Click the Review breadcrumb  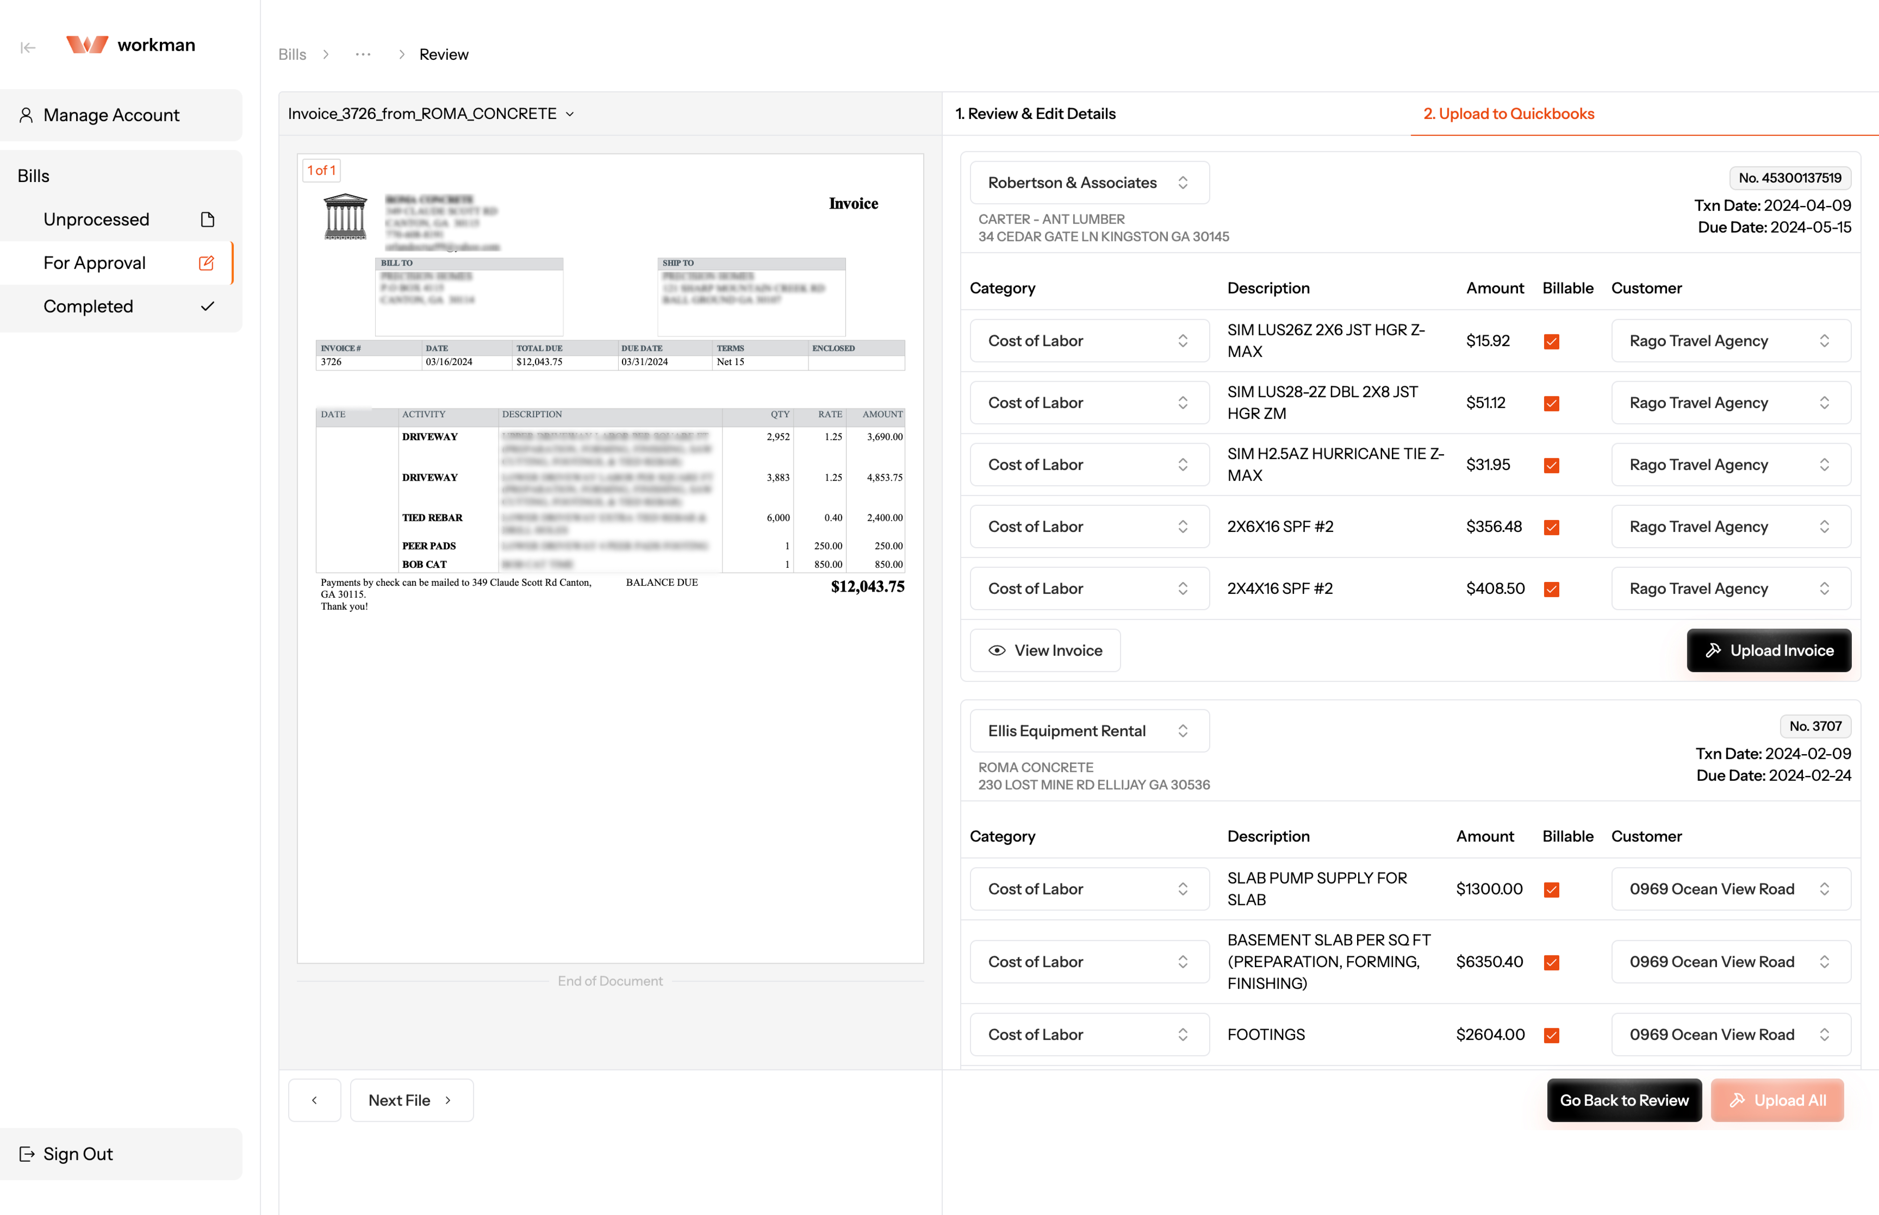444,54
